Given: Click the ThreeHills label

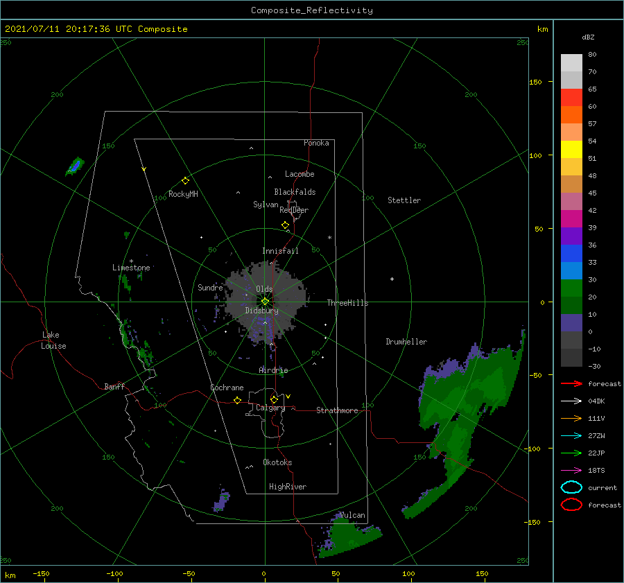Looking at the screenshot, I should point(347,303).
